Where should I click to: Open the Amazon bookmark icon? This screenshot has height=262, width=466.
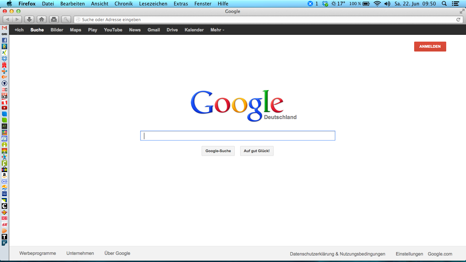tap(4, 175)
